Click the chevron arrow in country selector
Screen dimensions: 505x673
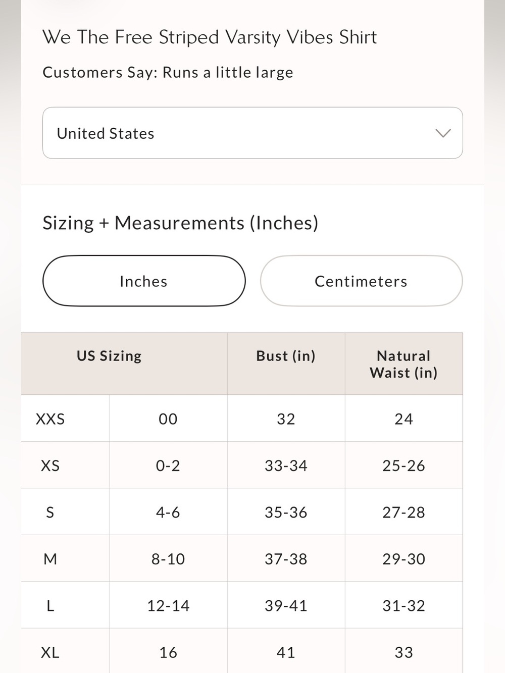pyautogui.click(x=443, y=133)
